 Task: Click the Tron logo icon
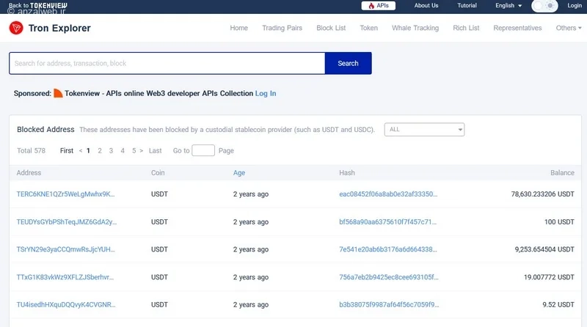click(16, 28)
